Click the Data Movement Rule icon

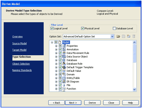(64, 53)
